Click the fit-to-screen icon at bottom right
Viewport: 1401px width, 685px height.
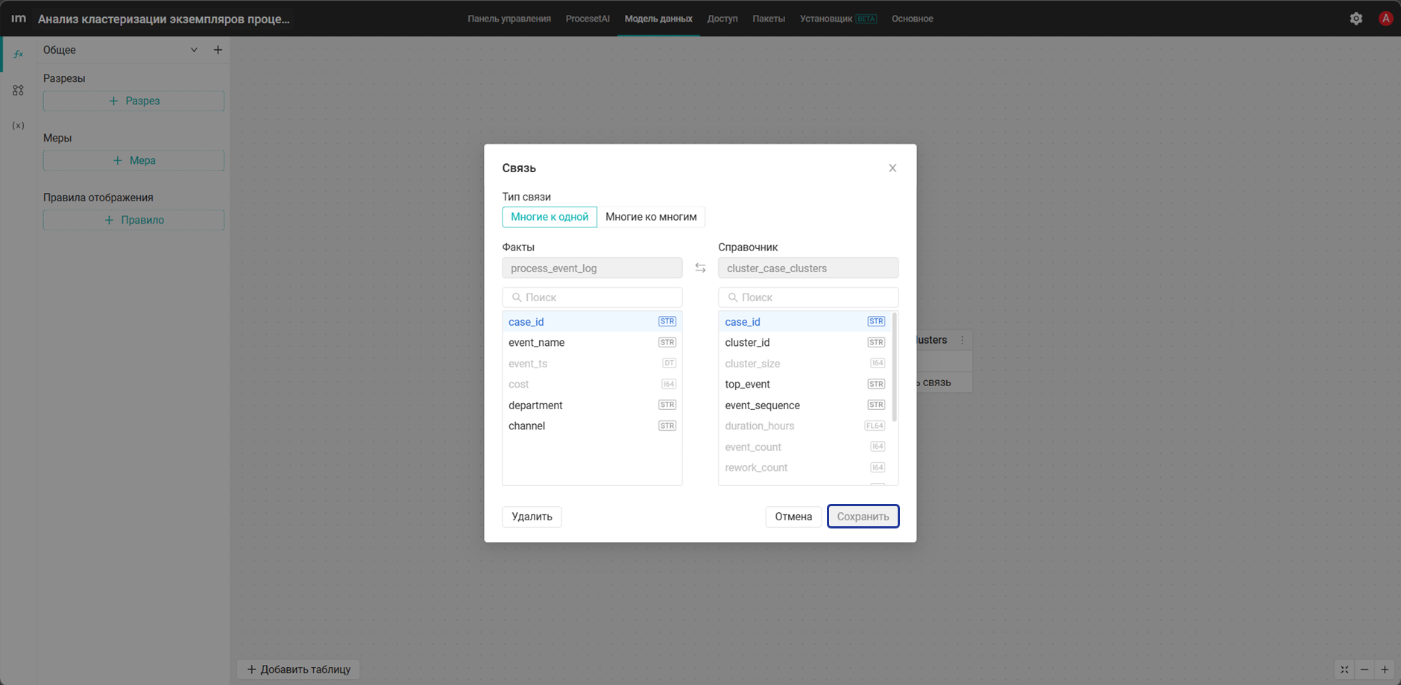[x=1344, y=669]
